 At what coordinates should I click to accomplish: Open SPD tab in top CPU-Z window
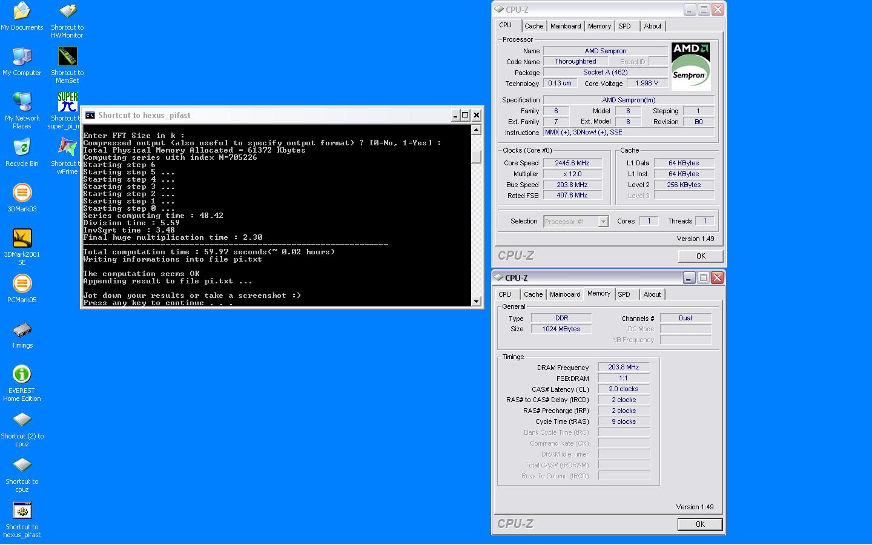[x=624, y=26]
